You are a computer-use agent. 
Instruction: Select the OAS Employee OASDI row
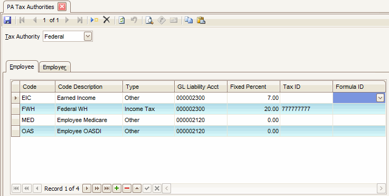[x=198, y=131]
